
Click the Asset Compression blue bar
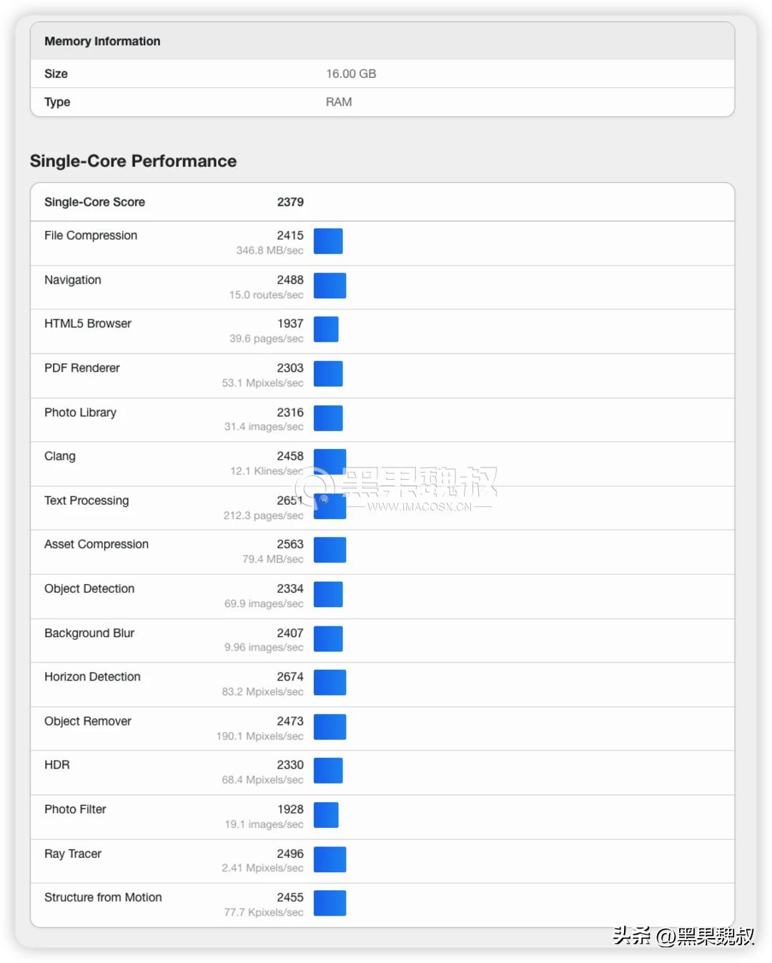pyautogui.click(x=330, y=550)
